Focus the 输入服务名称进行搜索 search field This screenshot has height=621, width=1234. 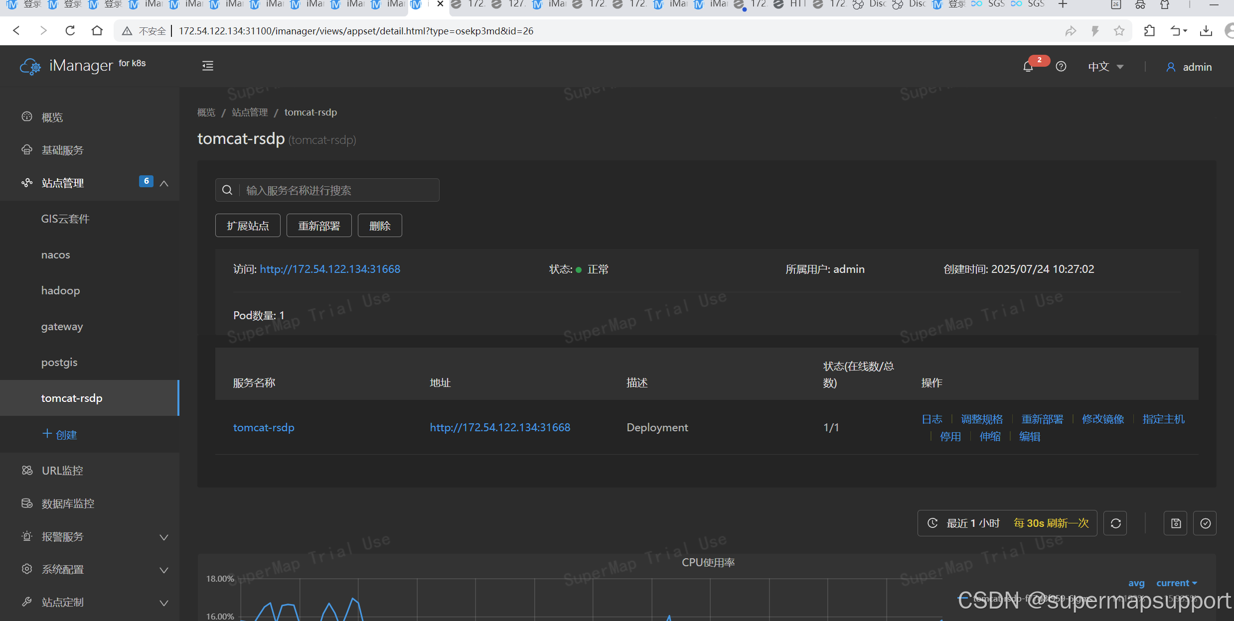click(x=327, y=190)
